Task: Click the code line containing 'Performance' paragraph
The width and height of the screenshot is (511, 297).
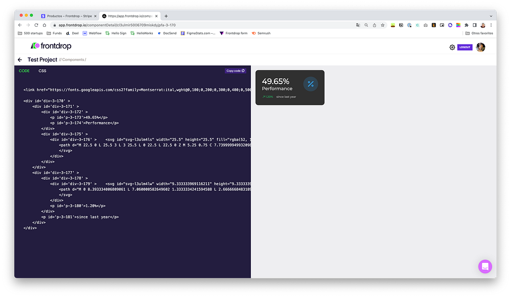Action: click(x=85, y=123)
